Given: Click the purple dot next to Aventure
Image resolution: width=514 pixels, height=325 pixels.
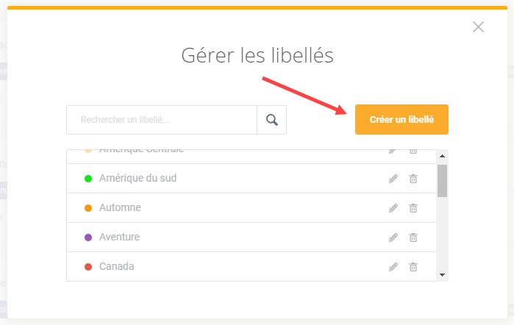Looking at the screenshot, I should coord(88,238).
